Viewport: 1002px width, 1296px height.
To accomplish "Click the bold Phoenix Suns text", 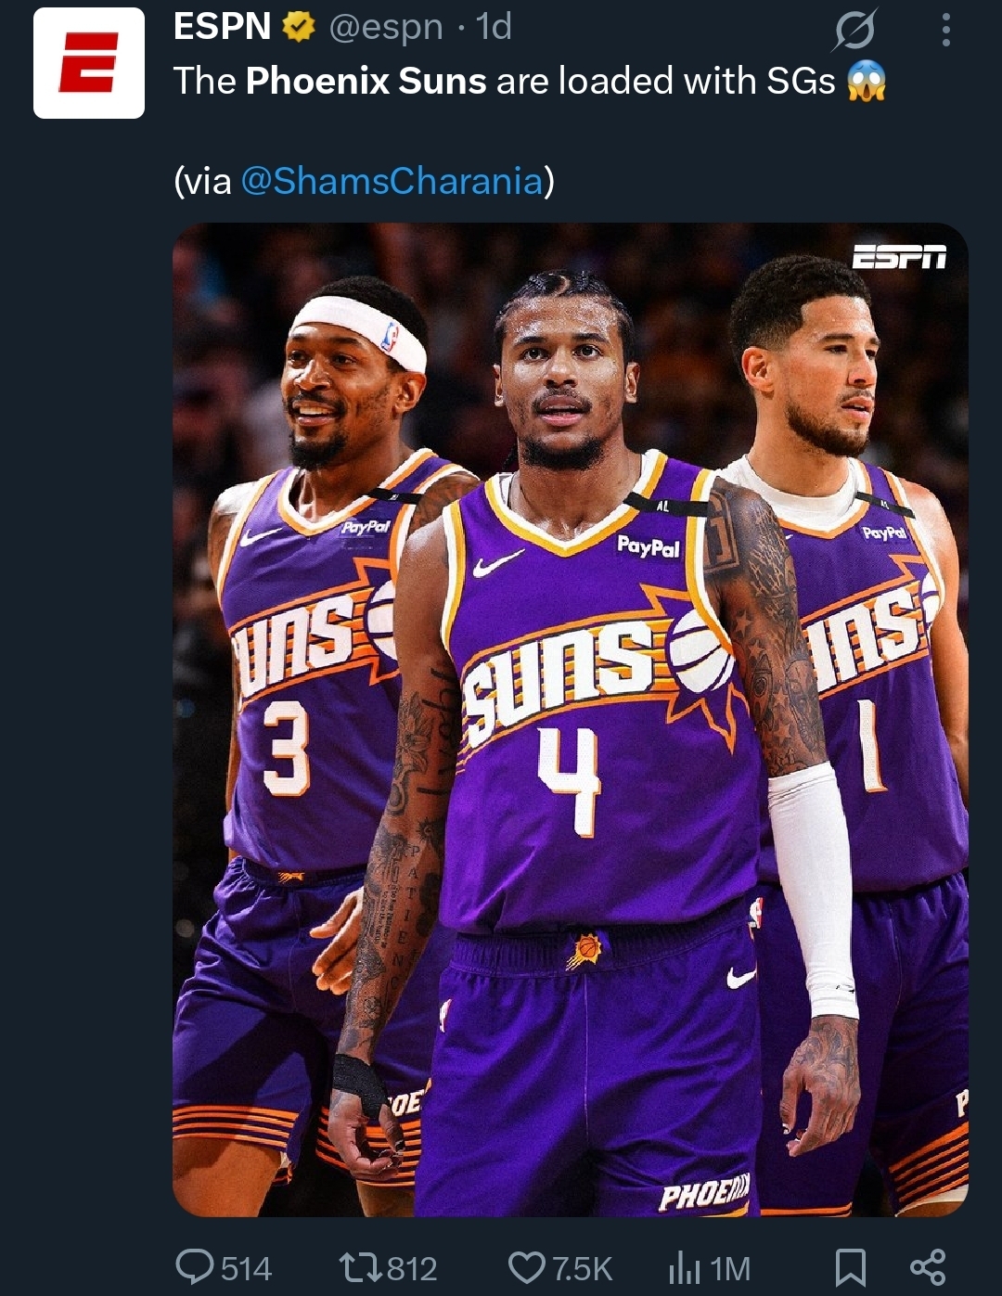I will (x=366, y=82).
